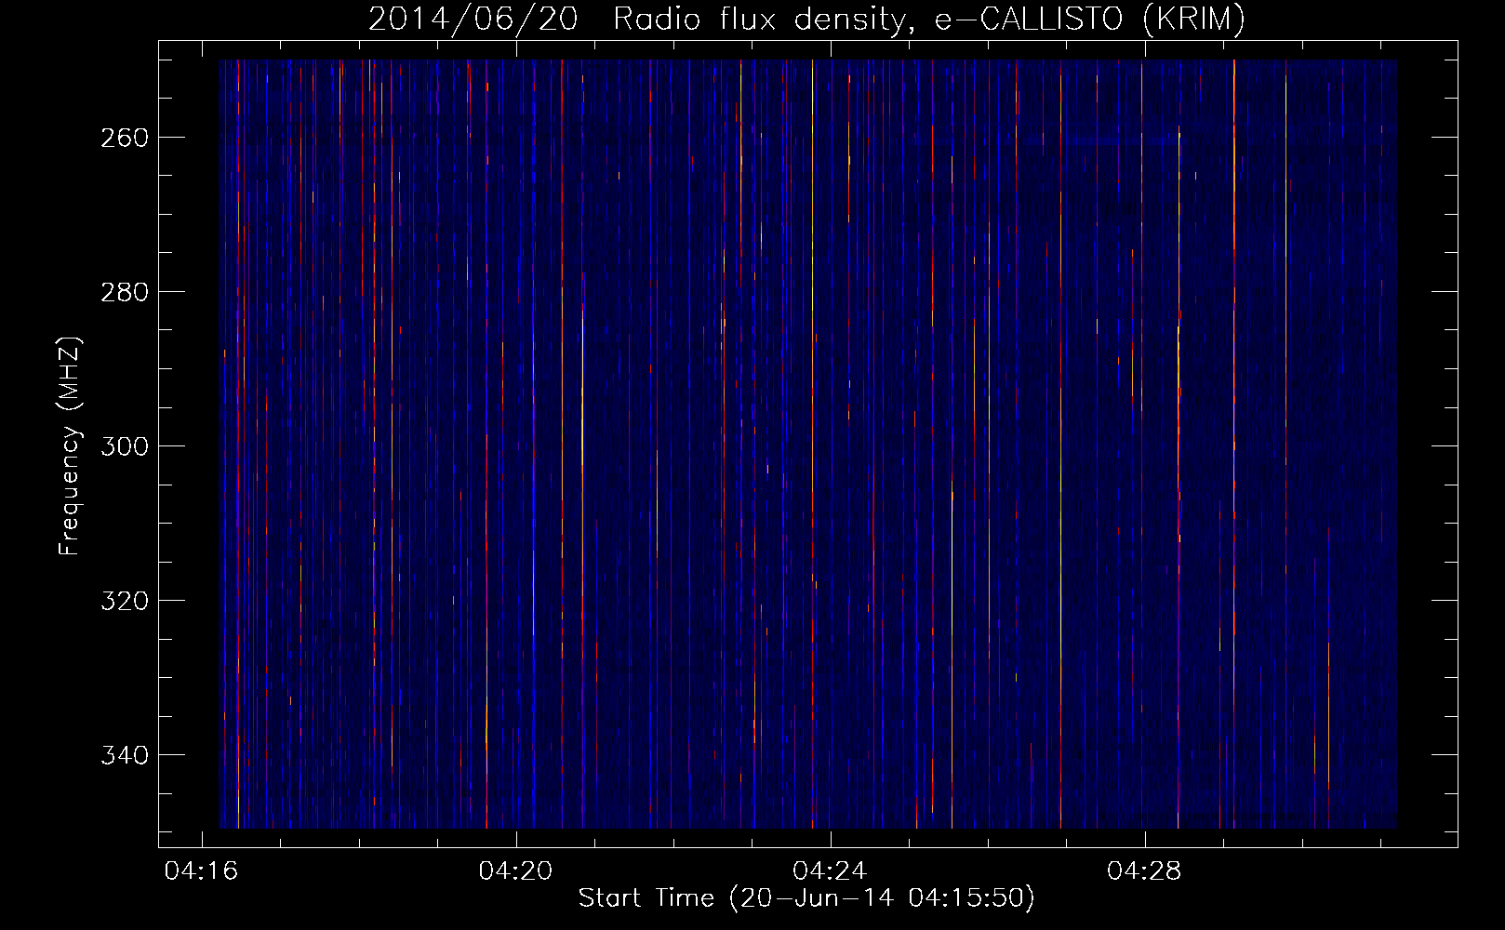
Task: Select the 280 frequency tick label
Action: (125, 292)
